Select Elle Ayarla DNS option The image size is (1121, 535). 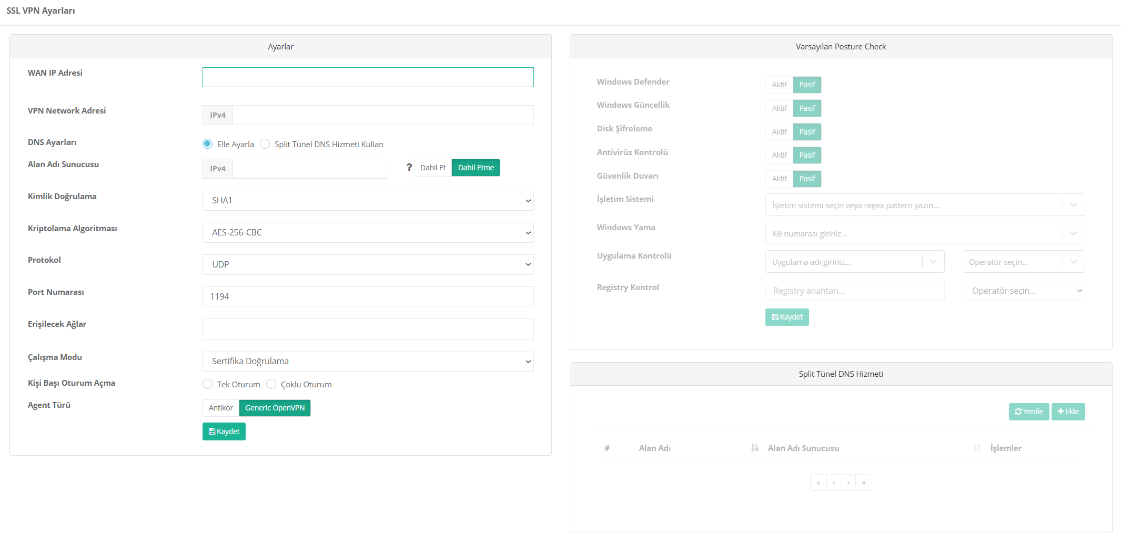[208, 144]
